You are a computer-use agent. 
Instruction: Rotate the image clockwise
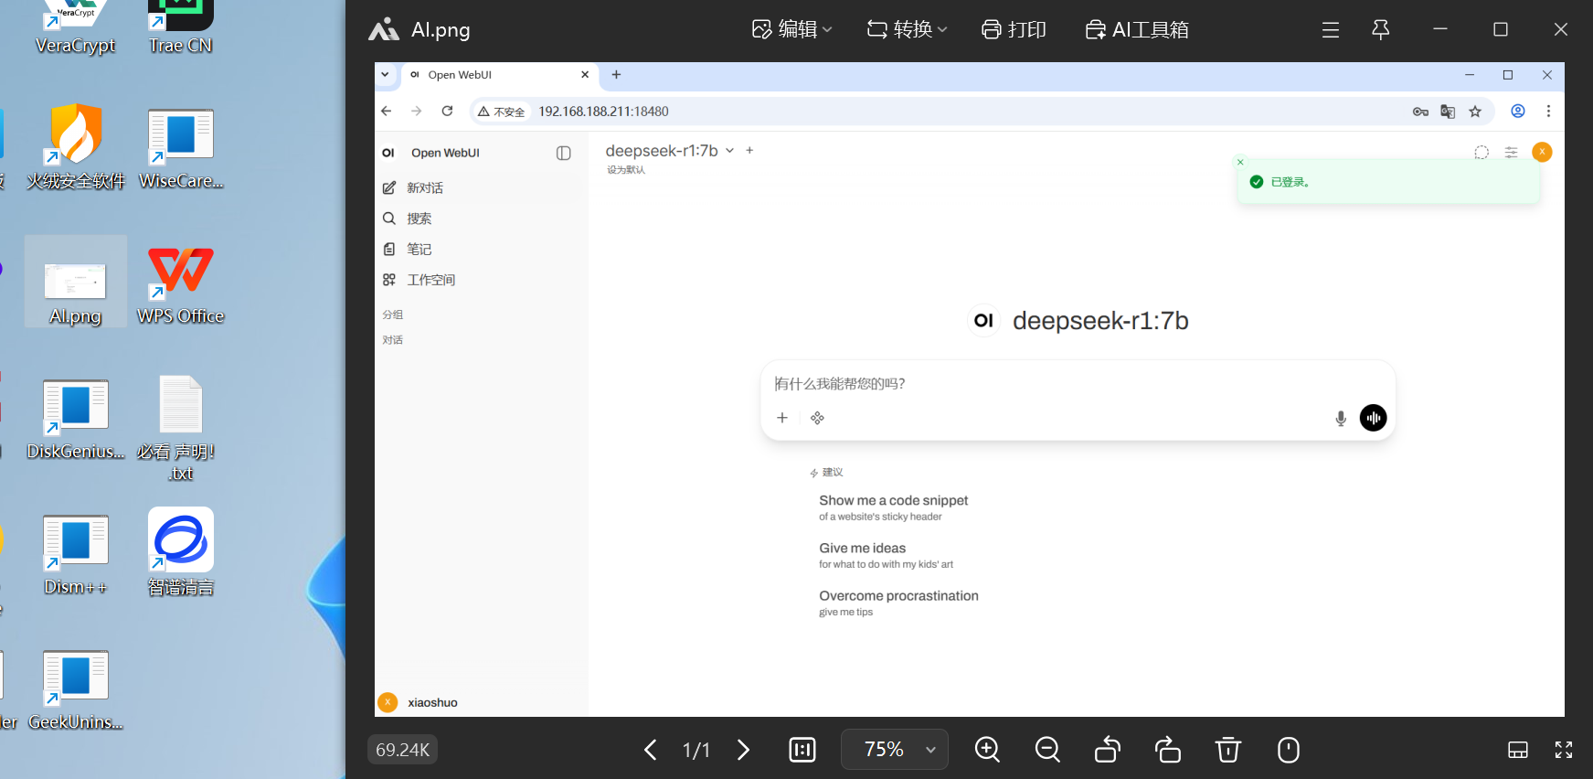1168,750
